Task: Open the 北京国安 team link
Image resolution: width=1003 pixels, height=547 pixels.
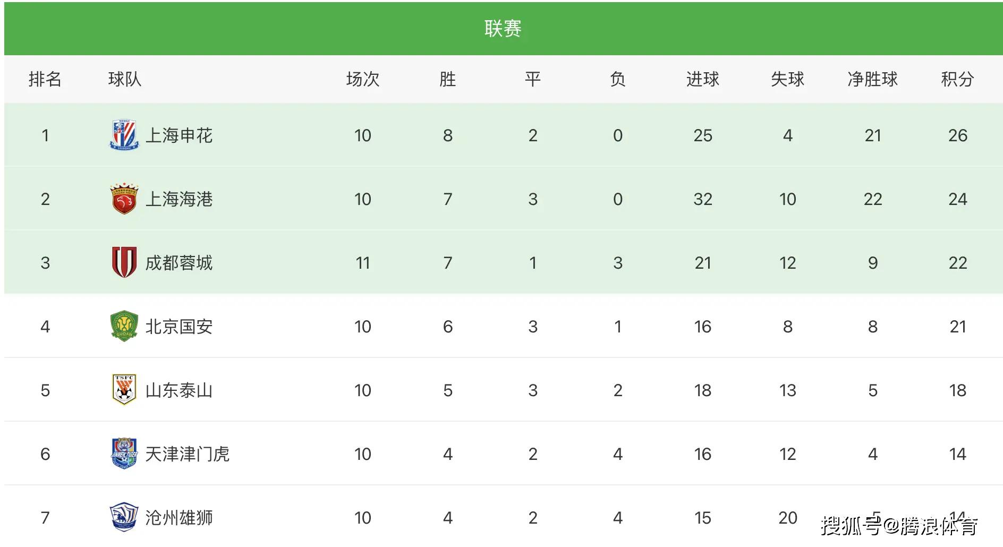Action: [179, 327]
